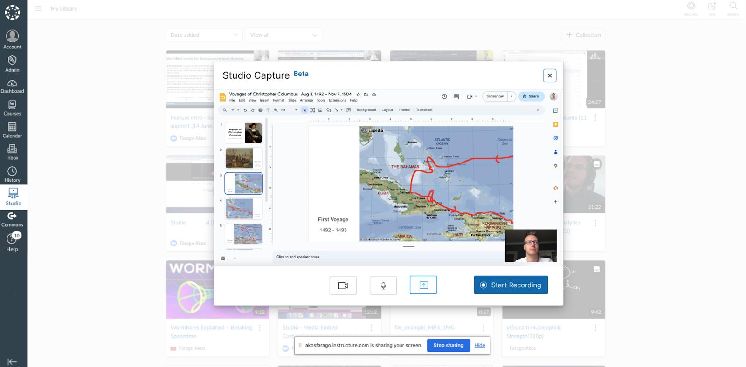Image resolution: width=746 pixels, height=367 pixels.
Task: Open options for the Wormholes Explained video
Action: pyautogui.click(x=260, y=328)
